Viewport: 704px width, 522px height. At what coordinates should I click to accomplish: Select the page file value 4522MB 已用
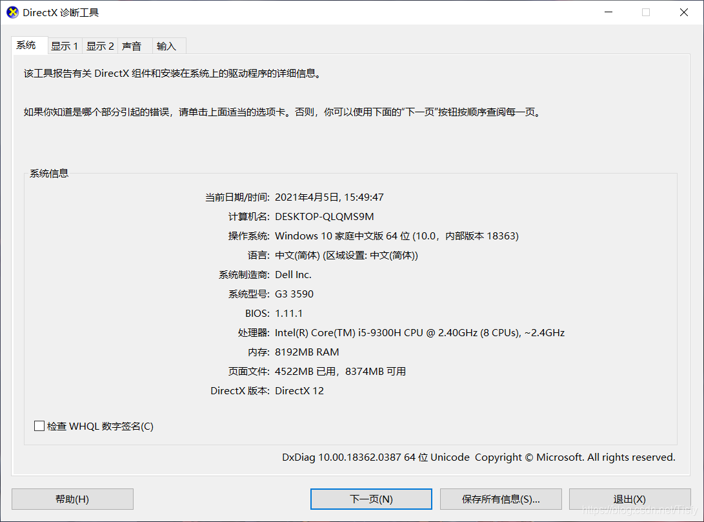point(340,371)
